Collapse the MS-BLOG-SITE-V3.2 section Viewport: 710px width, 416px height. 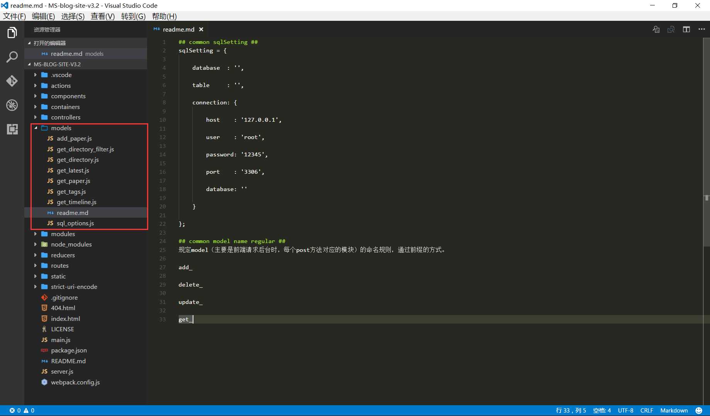pos(29,64)
